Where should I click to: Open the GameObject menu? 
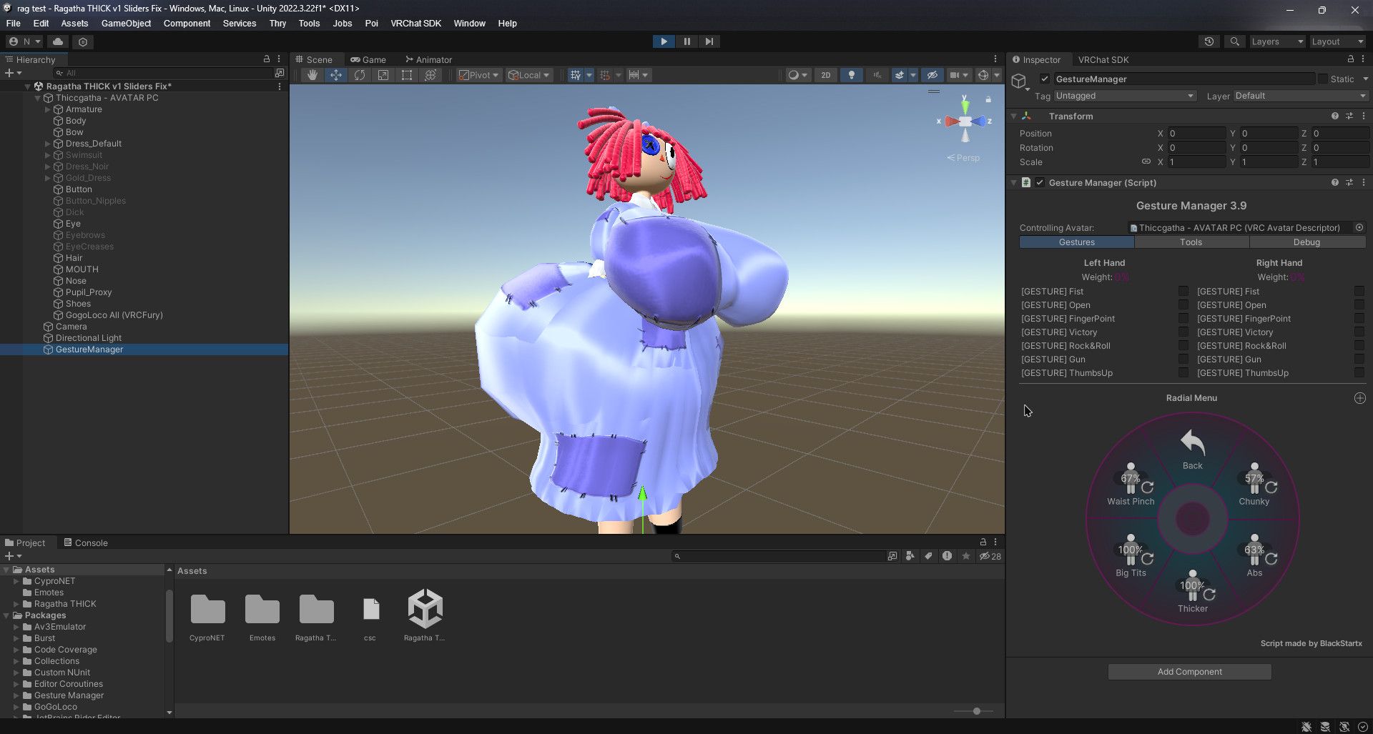126,23
